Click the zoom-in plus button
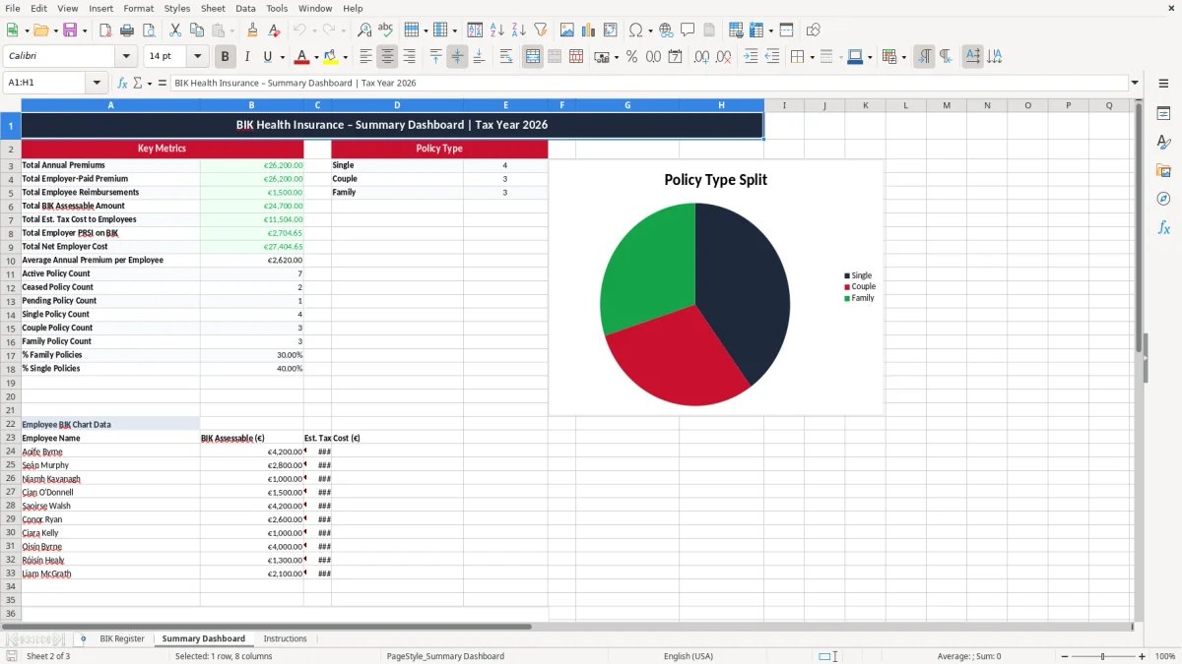The width and height of the screenshot is (1182, 664). [x=1143, y=656]
